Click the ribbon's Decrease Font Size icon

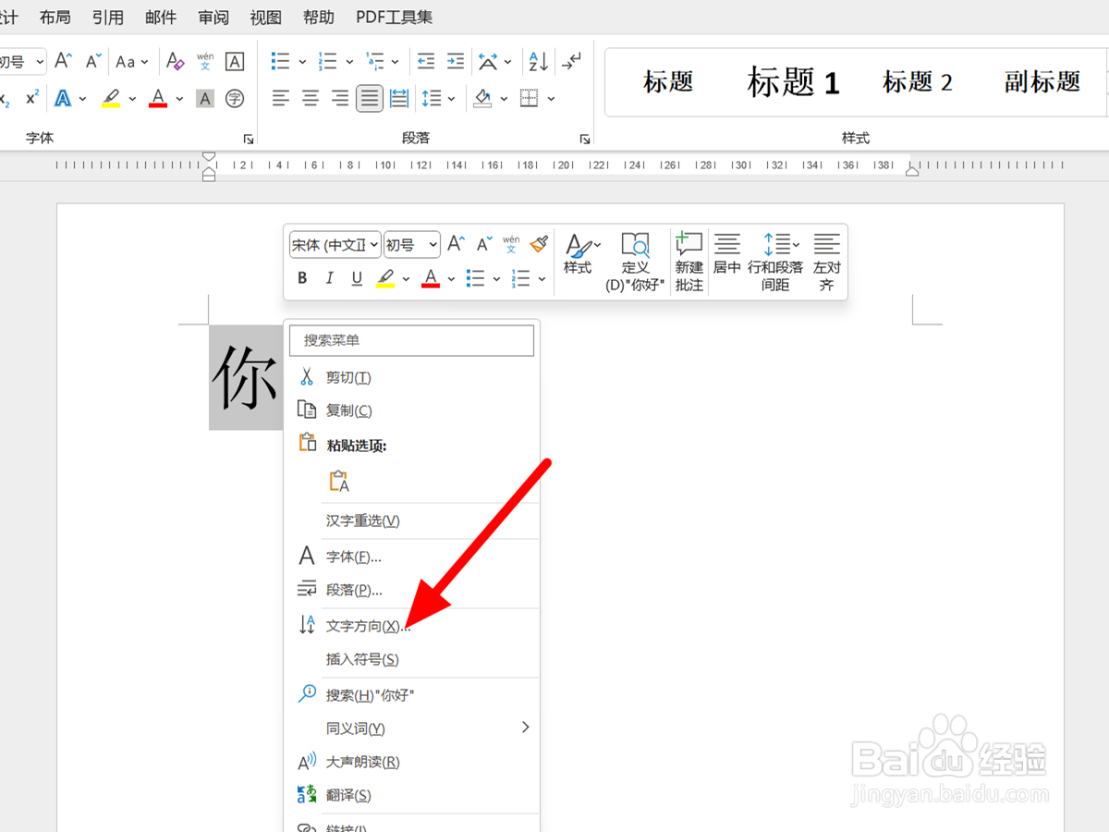(93, 61)
